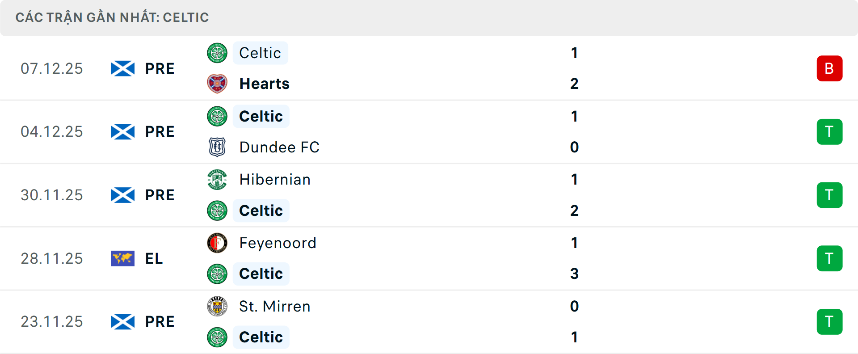Viewport: 858px width, 354px height.
Task: Click the St. Mirren club badge
Action: [x=217, y=307]
